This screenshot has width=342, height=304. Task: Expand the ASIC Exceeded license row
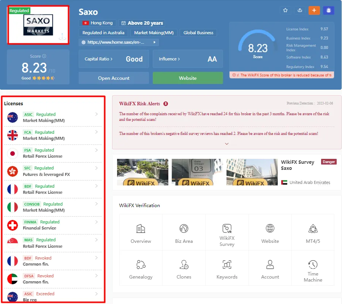tap(97, 293)
